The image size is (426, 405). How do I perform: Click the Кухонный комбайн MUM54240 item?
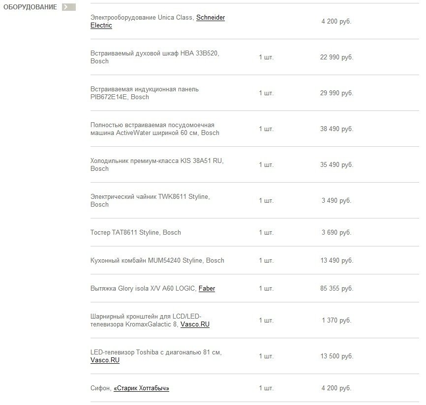(157, 261)
